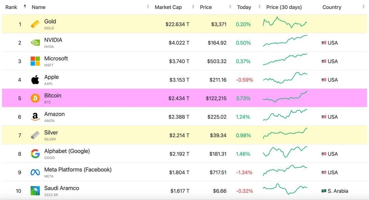This screenshot has height=200, width=369.
Task: Sort by Price column header
Action: [206, 7]
